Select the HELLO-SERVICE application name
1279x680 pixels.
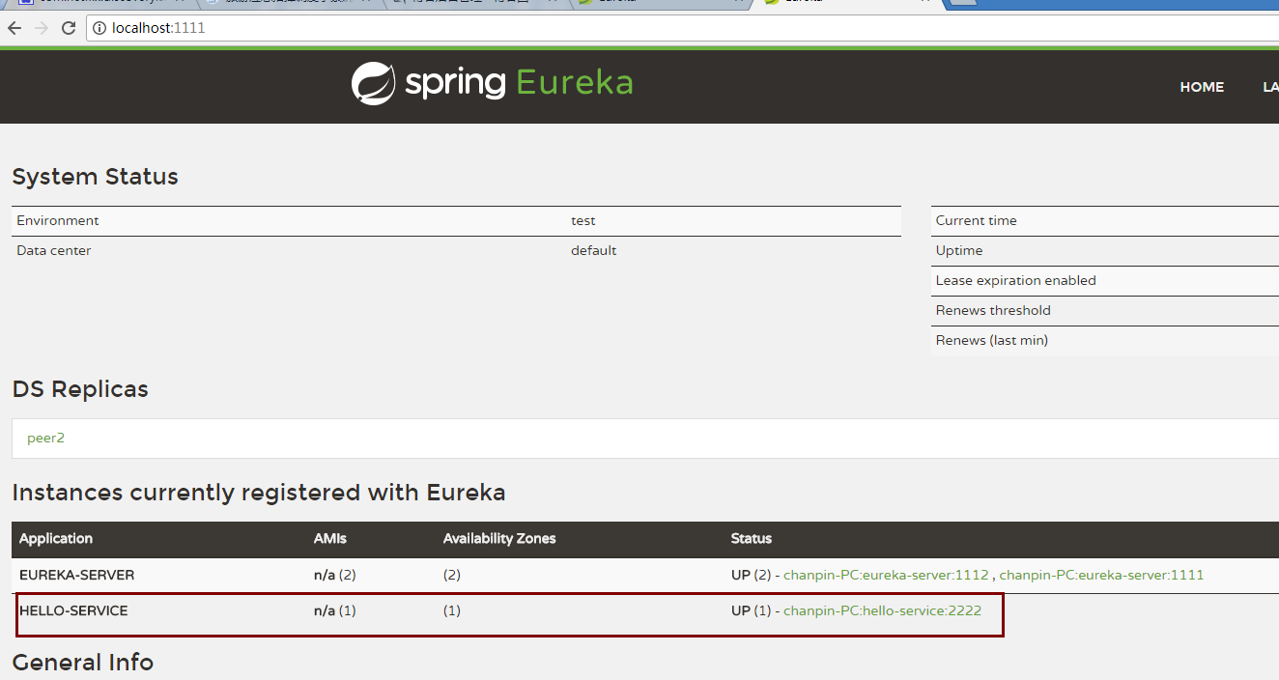point(73,610)
